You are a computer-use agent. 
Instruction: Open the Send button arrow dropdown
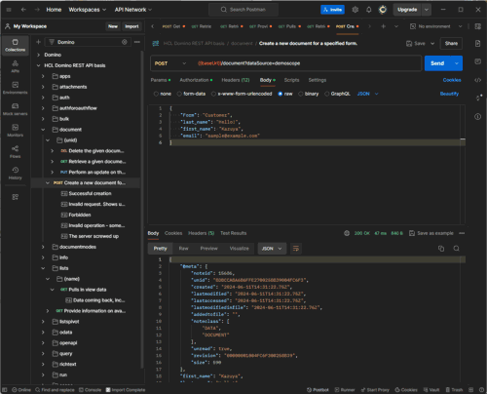457,63
